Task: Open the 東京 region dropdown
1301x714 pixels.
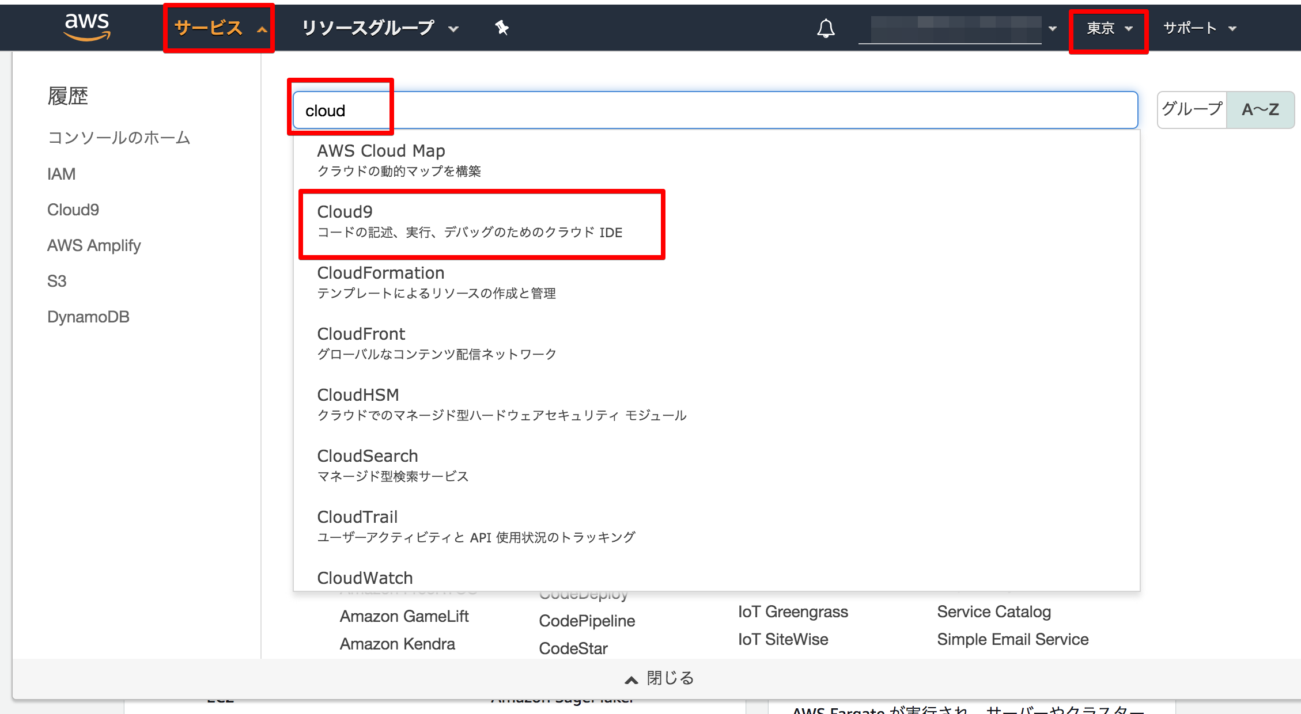Action: pos(1110,28)
